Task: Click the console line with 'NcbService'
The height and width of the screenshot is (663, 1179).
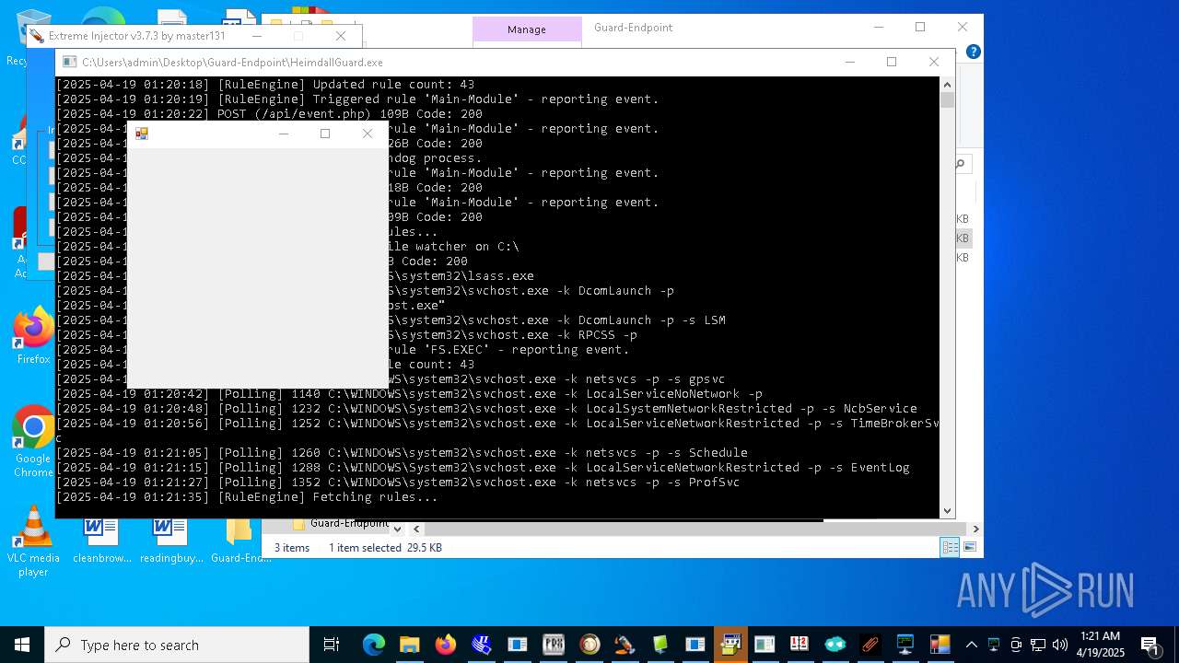Action: (486, 409)
